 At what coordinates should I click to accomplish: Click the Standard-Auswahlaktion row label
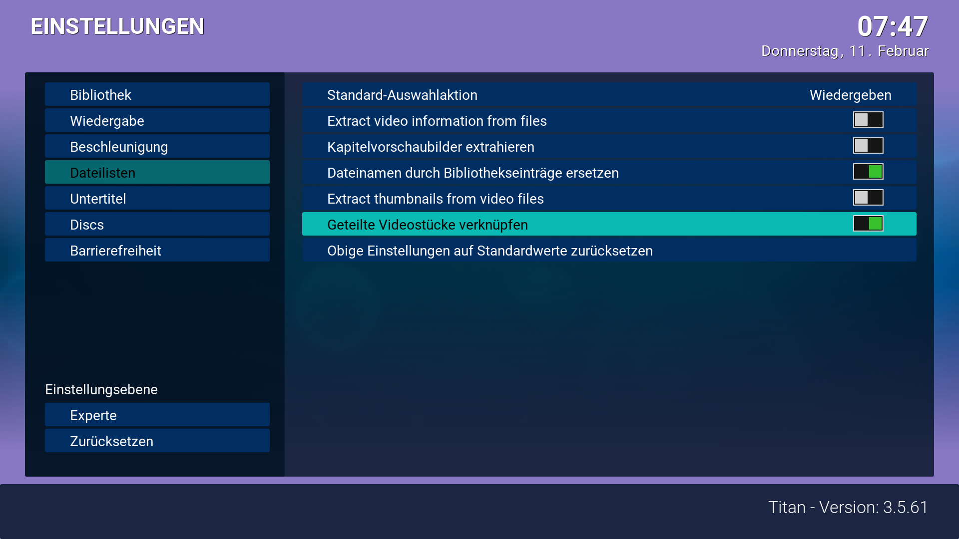pos(402,95)
